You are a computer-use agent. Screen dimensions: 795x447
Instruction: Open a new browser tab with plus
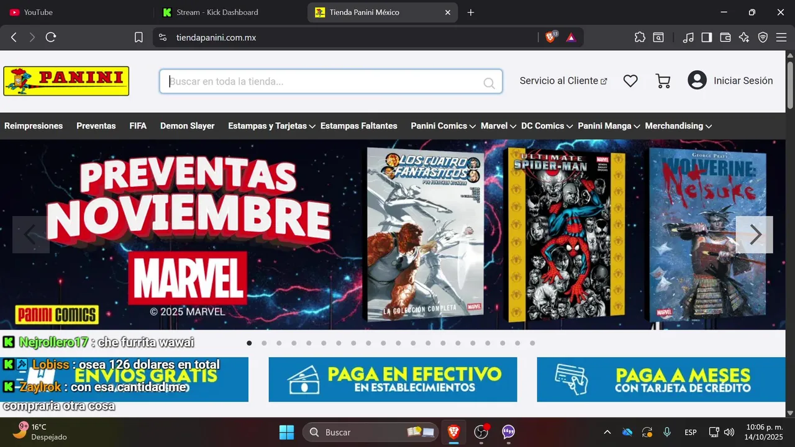pos(471,12)
